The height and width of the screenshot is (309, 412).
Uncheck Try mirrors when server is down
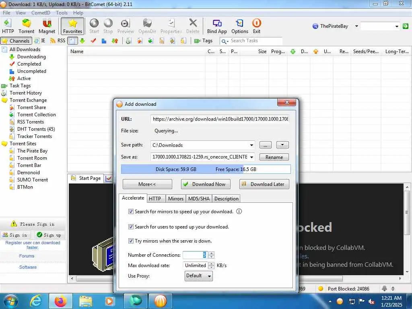[x=131, y=241]
